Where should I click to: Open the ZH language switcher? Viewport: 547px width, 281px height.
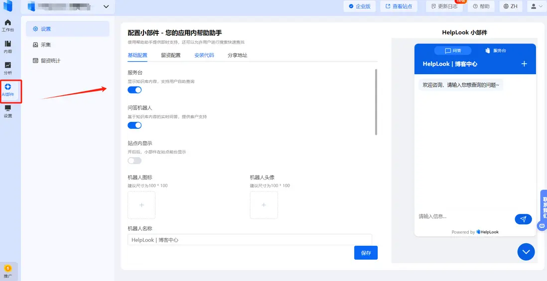pos(510,6)
